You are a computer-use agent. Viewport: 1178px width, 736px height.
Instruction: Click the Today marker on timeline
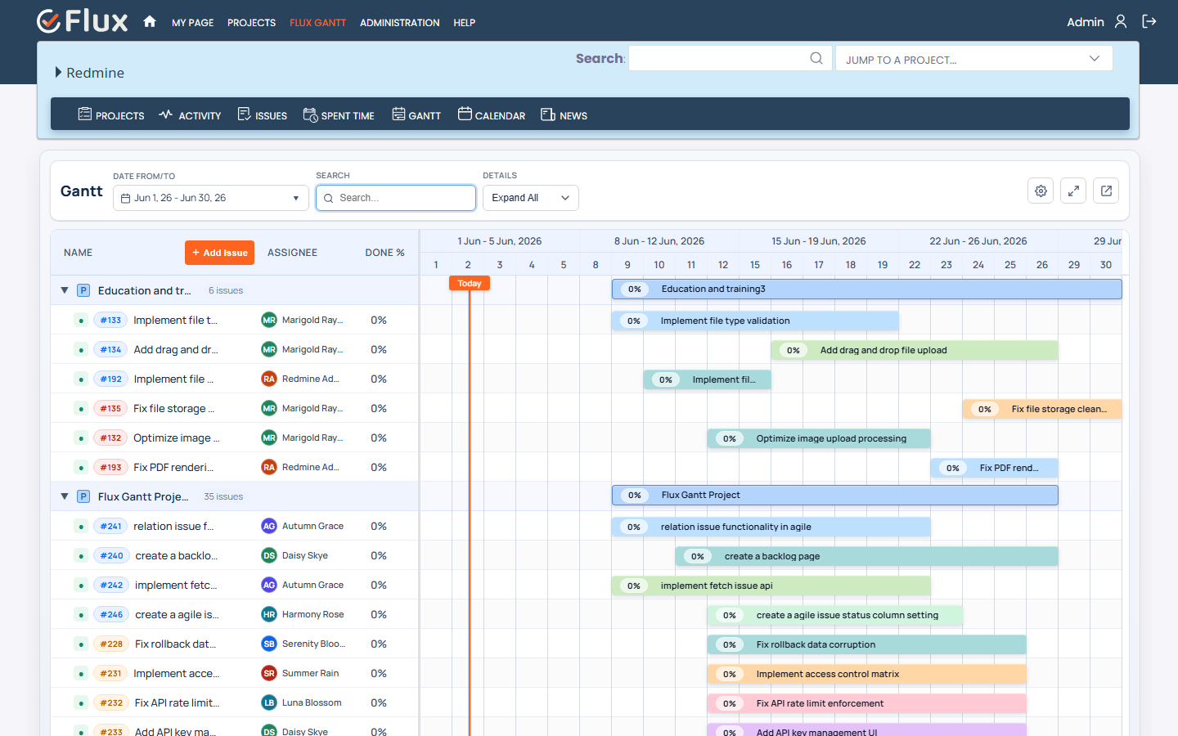(x=469, y=283)
